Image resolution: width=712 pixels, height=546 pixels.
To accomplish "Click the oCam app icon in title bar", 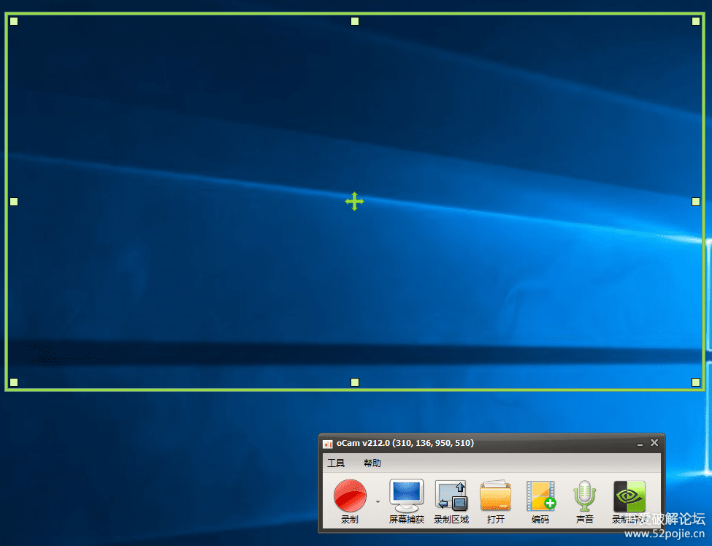I will click(x=327, y=444).
